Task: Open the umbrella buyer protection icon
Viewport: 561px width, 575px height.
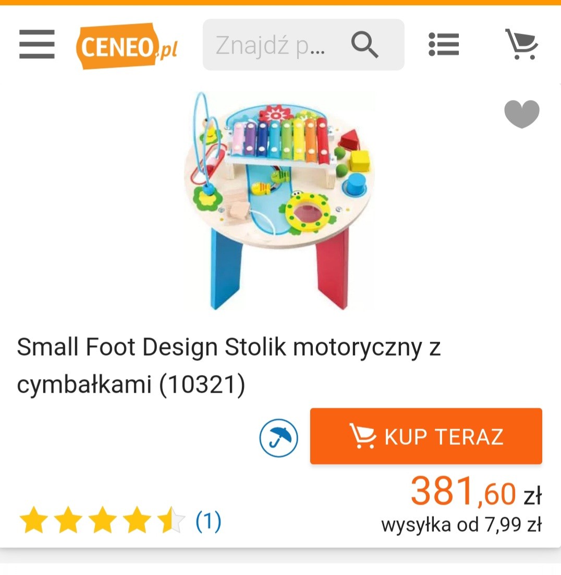Action: click(278, 438)
